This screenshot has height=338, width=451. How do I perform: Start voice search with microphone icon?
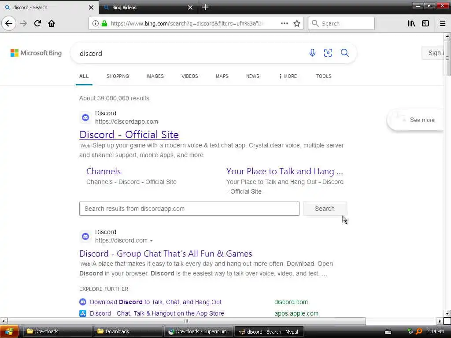tap(312, 53)
